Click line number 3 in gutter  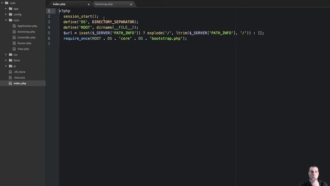coord(49,22)
